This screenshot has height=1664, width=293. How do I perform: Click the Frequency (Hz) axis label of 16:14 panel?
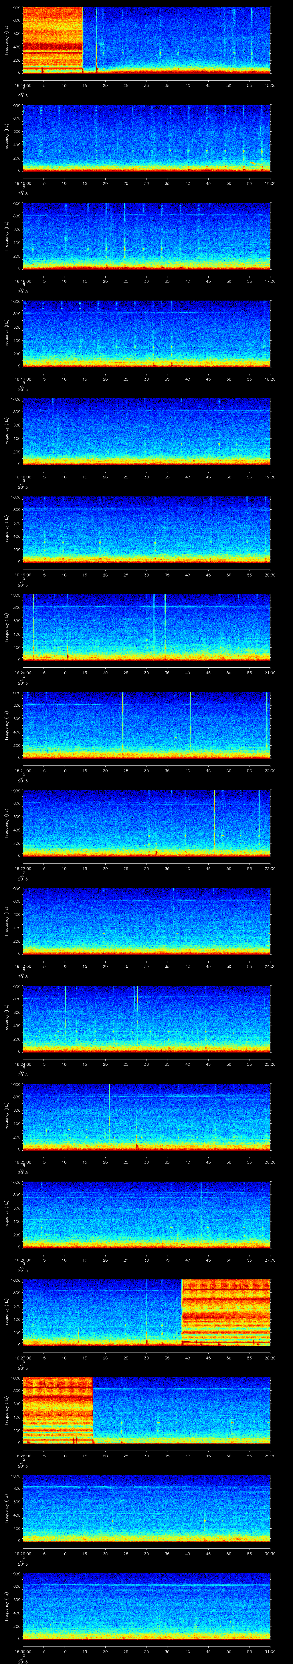pos(7,40)
